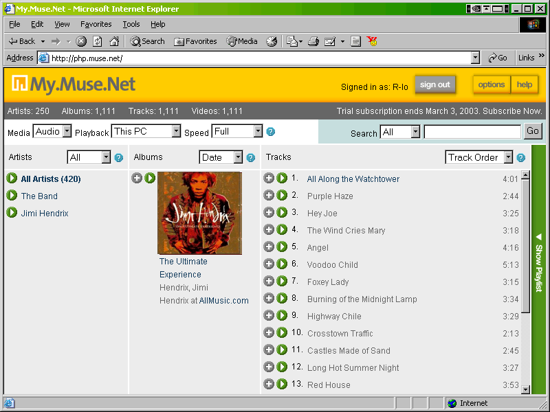Add Purple Haze to playlist
The image size is (550, 412).
(x=269, y=195)
